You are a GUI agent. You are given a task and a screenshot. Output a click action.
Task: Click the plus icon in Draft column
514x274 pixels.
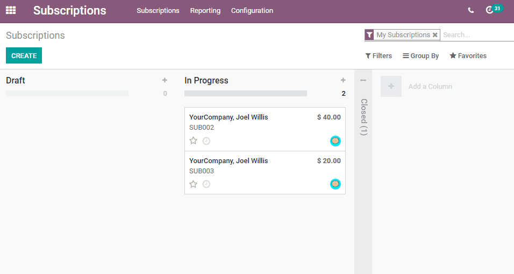165,80
